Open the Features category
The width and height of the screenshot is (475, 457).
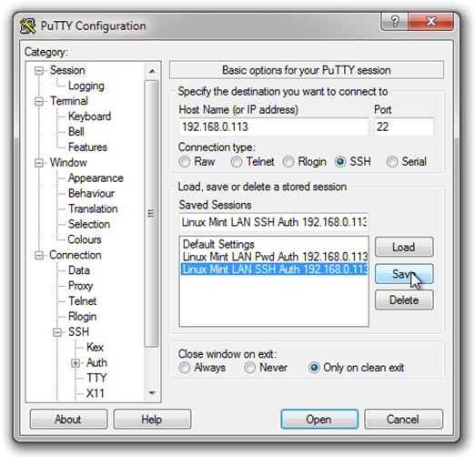point(87,147)
